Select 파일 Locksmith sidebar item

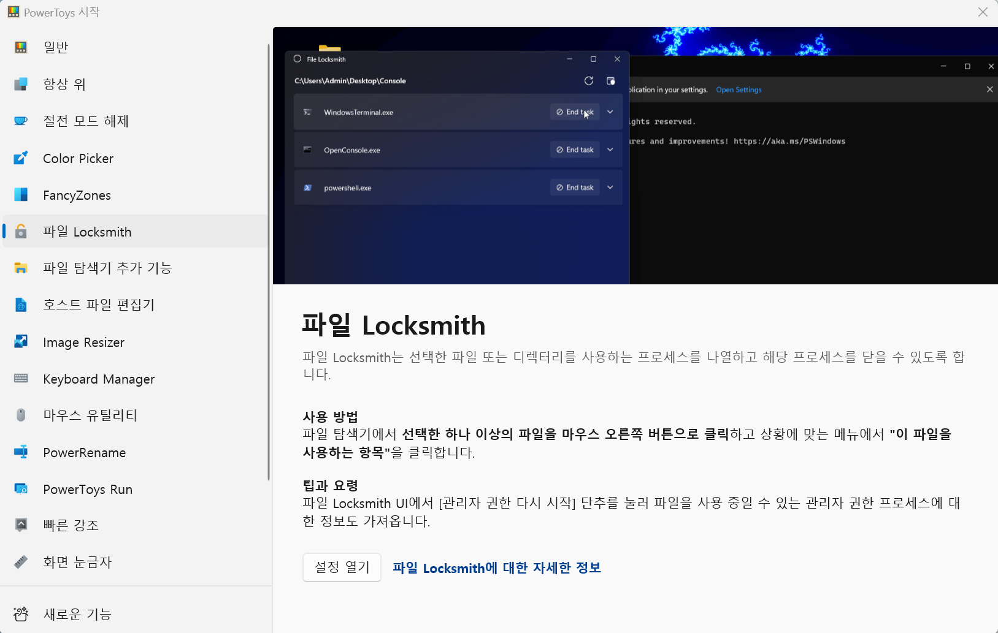click(136, 232)
